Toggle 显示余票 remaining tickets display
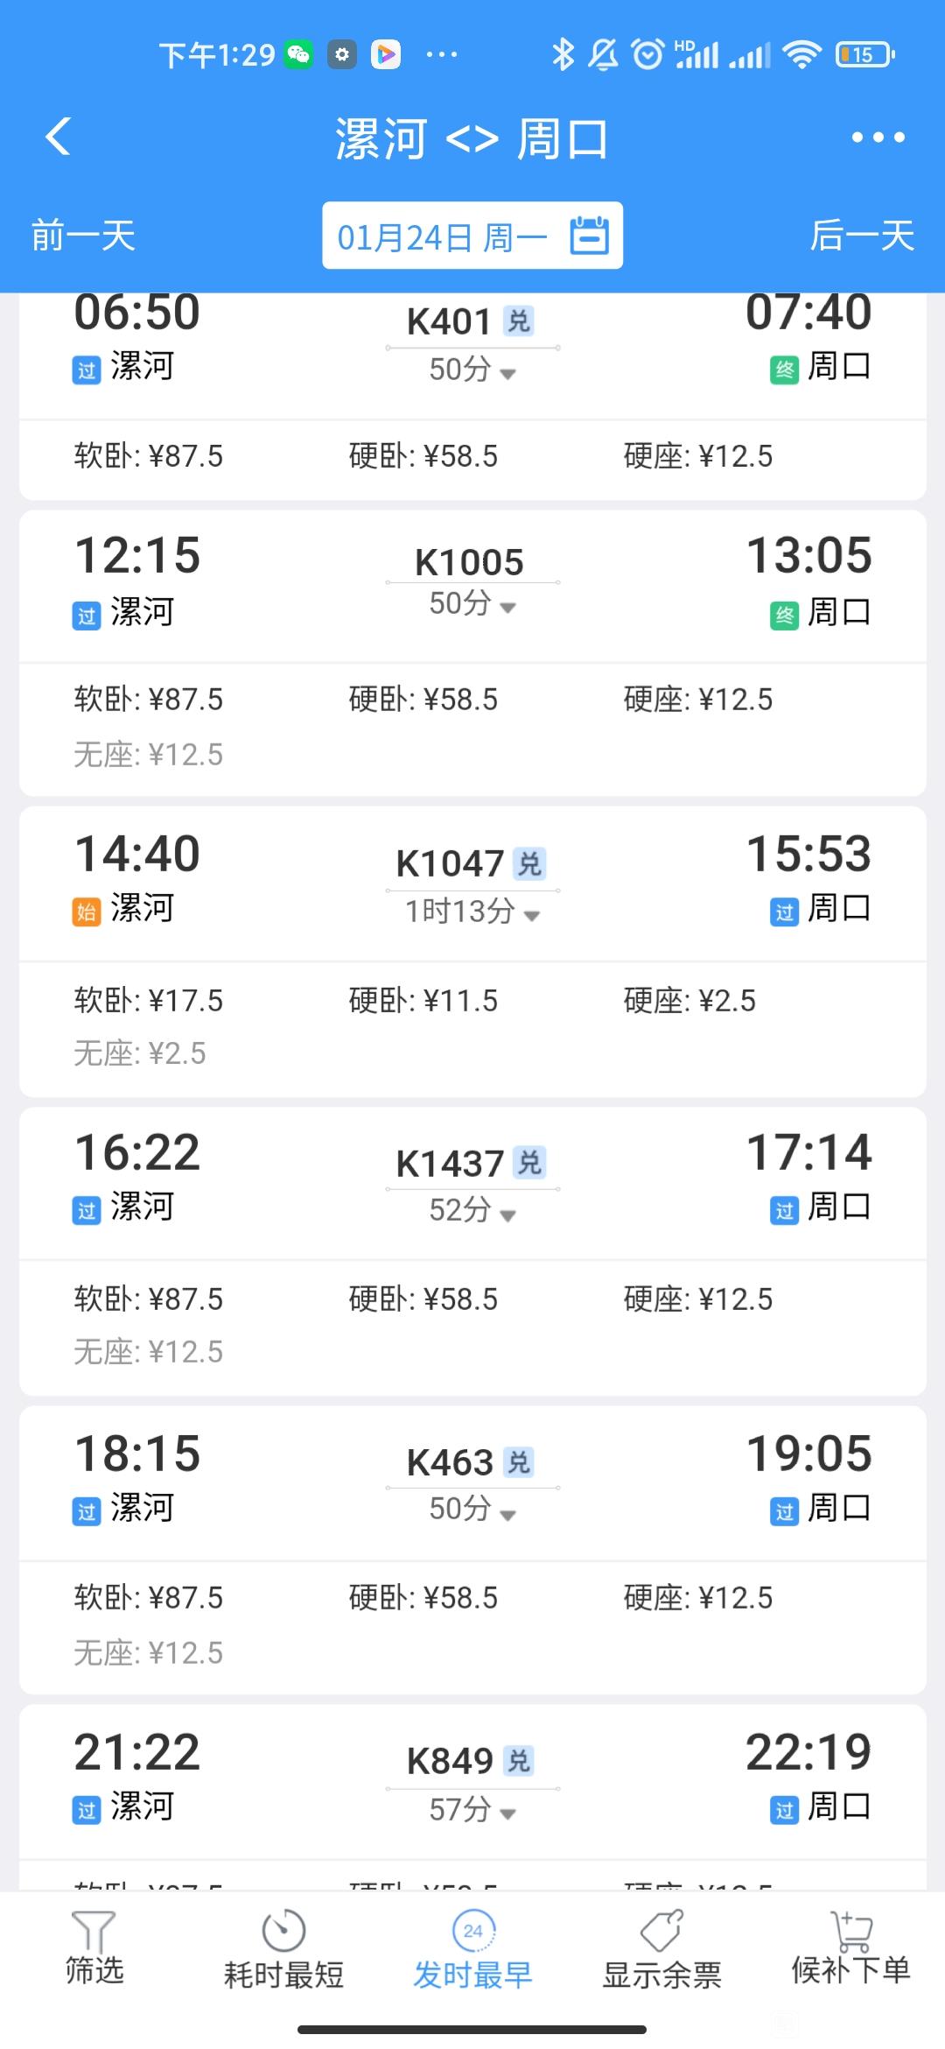 click(661, 1949)
